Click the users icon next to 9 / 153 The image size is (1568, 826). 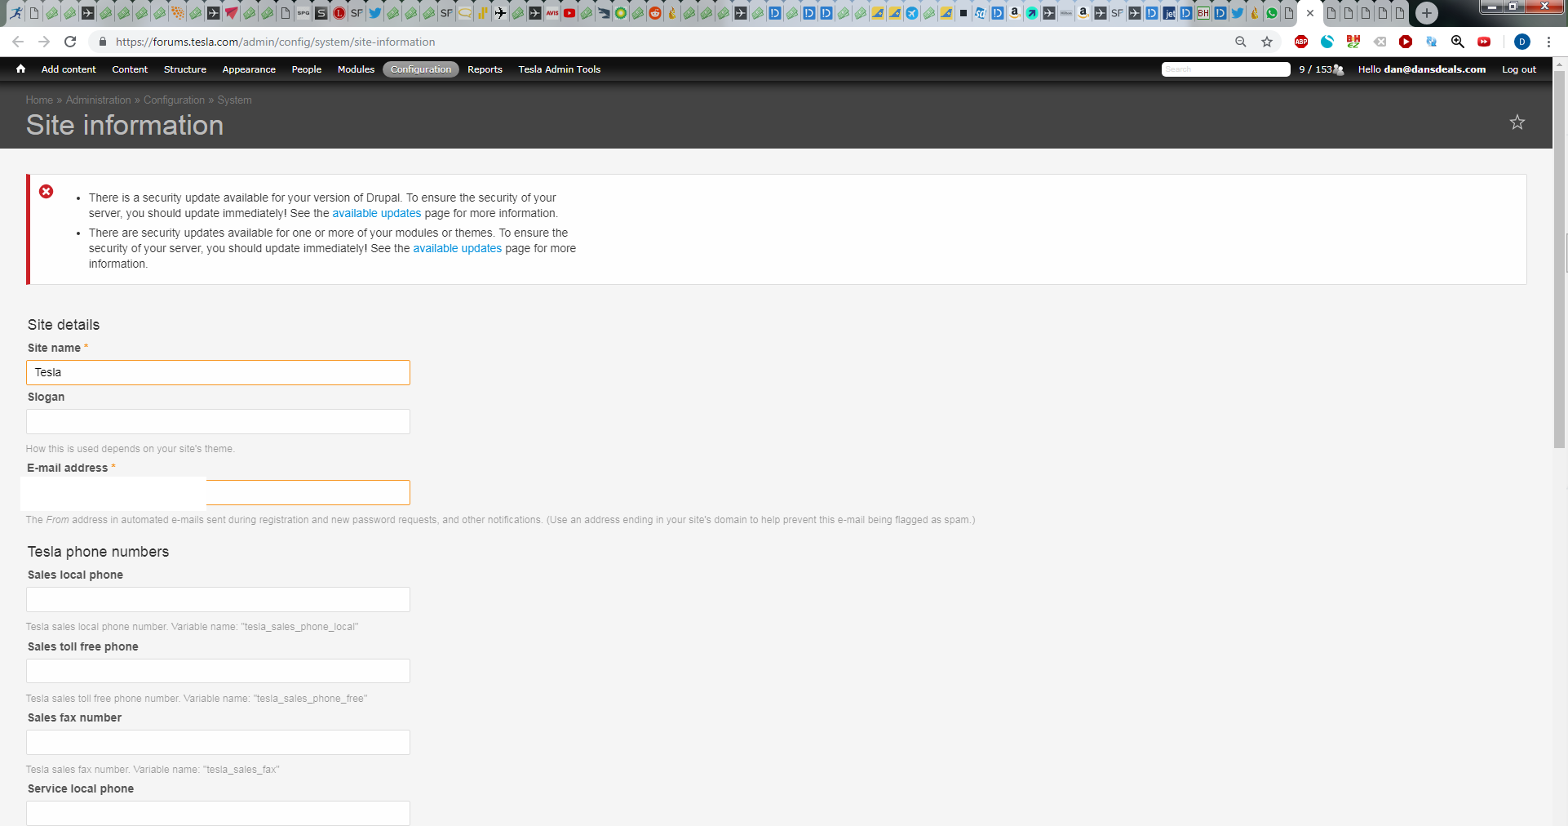pyautogui.click(x=1338, y=69)
